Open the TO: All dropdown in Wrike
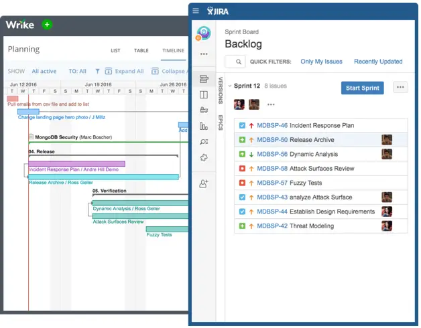Image resolution: width=421 pixels, height=328 pixels. (77, 72)
